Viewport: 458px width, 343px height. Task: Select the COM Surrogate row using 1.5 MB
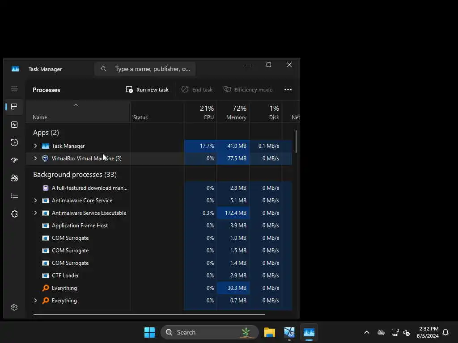pyautogui.click(x=159, y=251)
